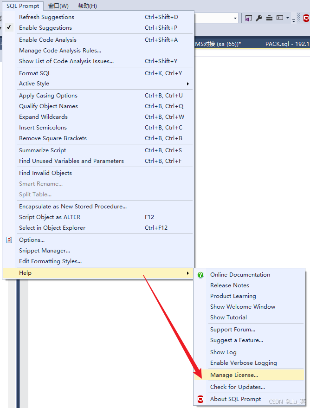Image resolution: width=310 pixels, height=408 pixels.
Task: Turn on Enable Verbose Logging
Action: coord(243,363)
